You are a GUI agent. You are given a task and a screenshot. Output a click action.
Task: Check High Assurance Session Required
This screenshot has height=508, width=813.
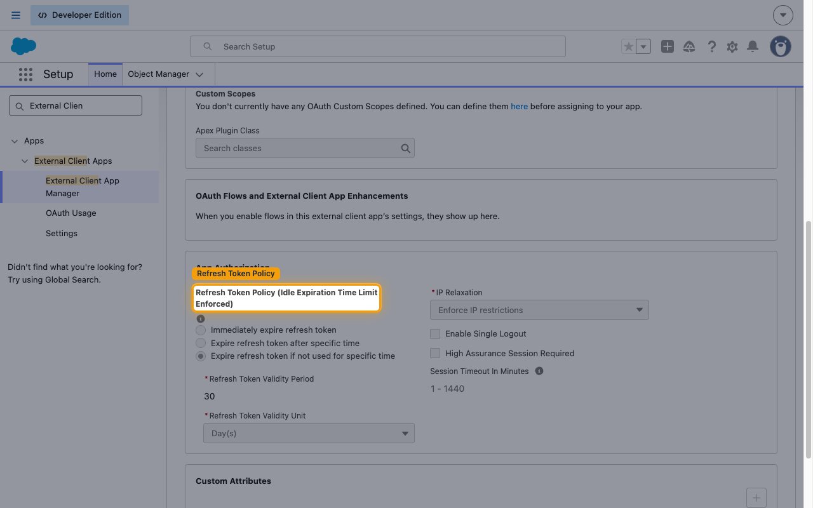coord(435,353)
